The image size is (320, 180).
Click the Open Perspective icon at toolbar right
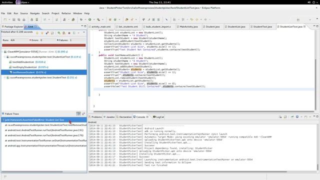(x=298, y=20)
